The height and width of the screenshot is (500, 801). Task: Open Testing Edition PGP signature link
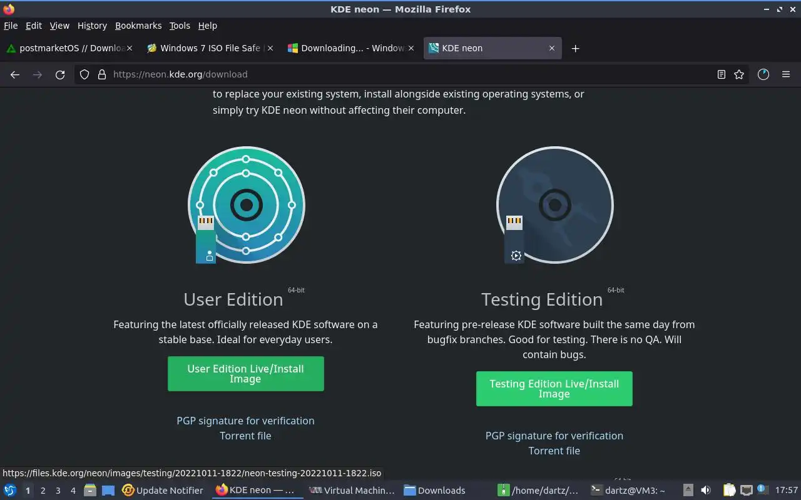pos(554,436)
